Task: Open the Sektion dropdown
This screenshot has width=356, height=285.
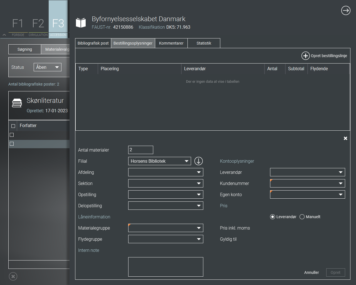Action: pyautogui.click(x=166, y=183)
